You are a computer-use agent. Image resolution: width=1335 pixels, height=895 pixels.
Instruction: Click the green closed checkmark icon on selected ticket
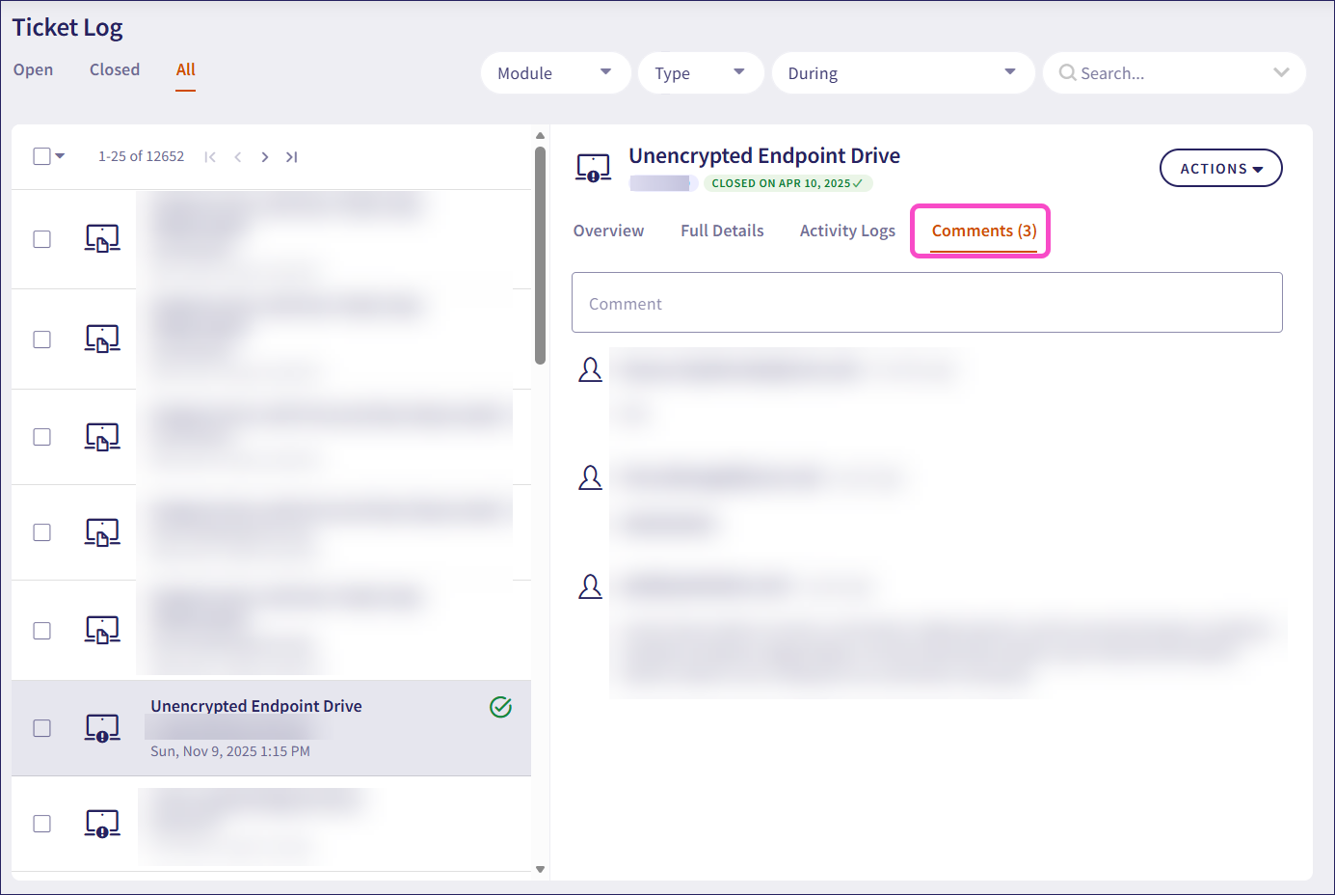pos(500,707)
